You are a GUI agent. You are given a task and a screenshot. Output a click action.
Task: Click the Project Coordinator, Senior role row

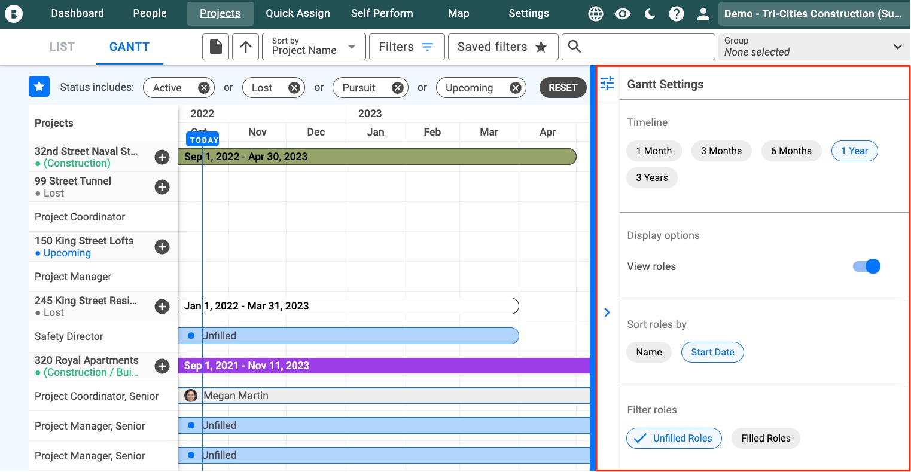tap(103, 396)
